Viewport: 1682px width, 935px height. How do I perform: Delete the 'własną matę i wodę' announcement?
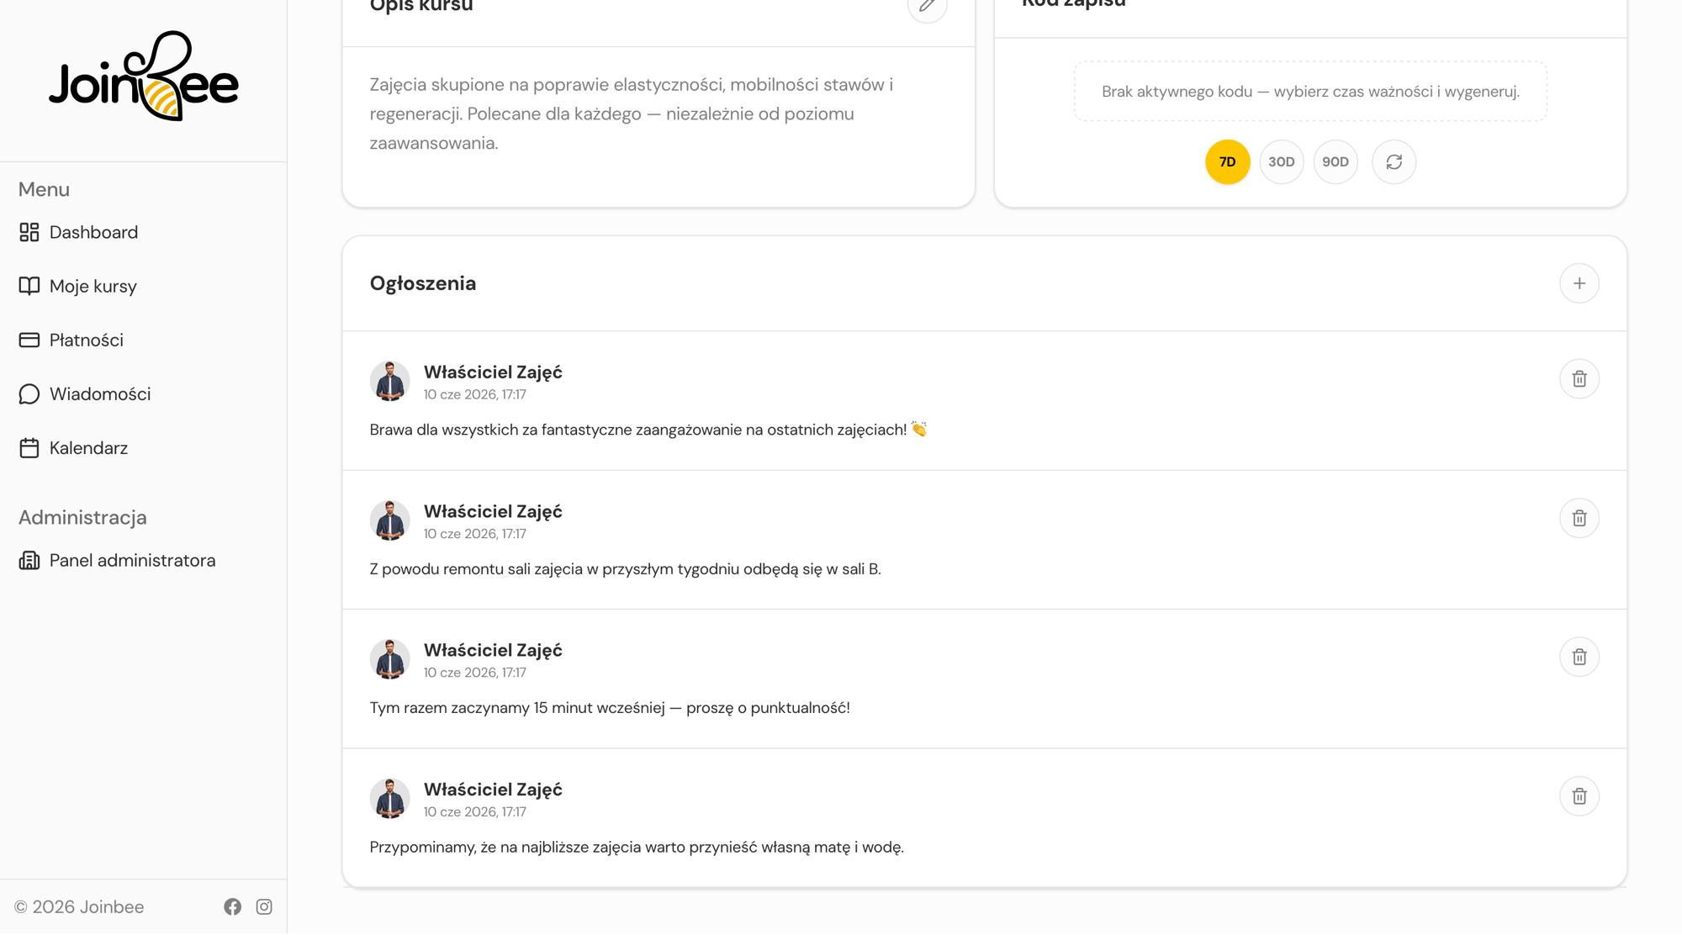[x=1579, y=796]
